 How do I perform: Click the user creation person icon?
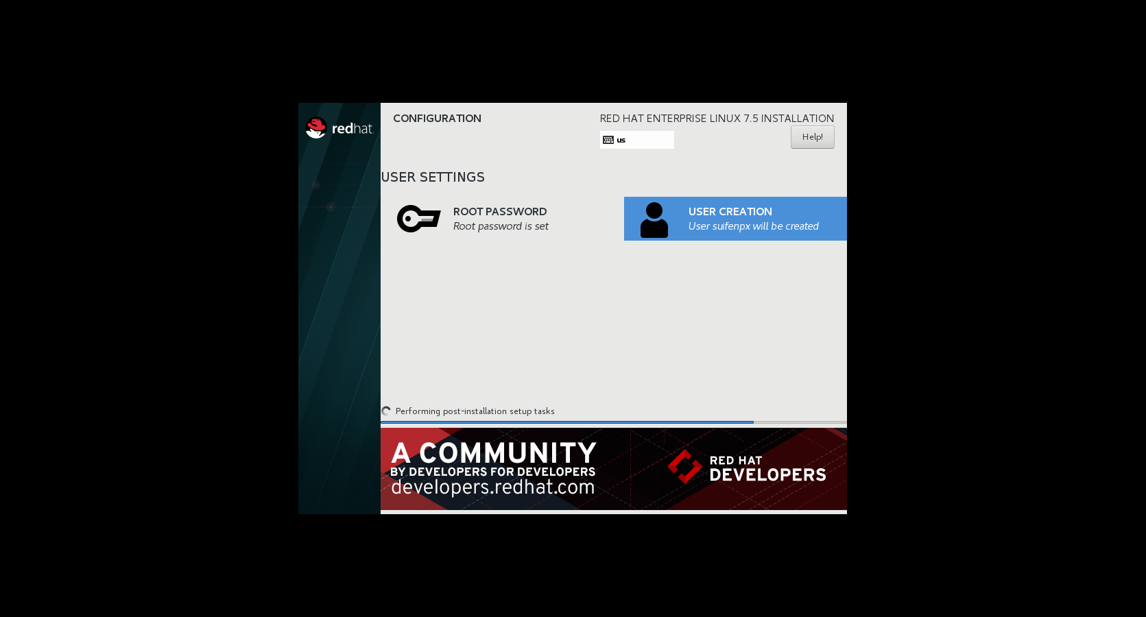tap(654, 220)
